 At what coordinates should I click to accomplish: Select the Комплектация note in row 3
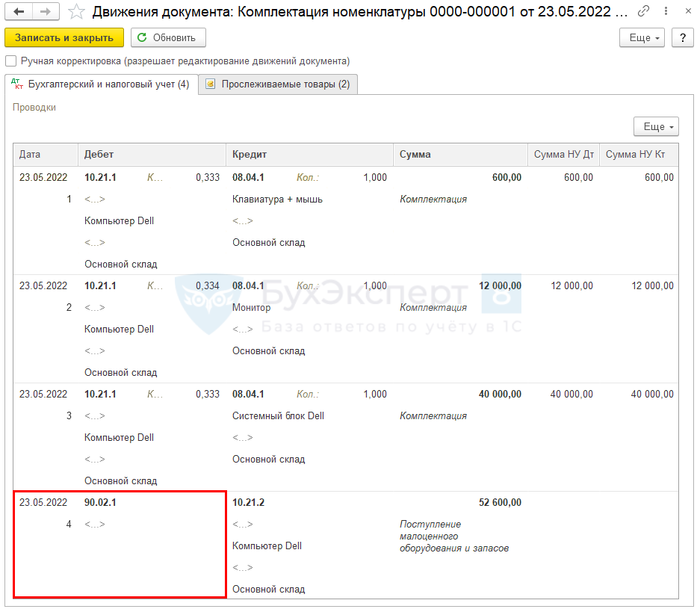[433, 416]
